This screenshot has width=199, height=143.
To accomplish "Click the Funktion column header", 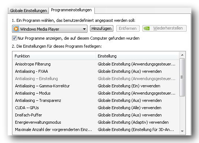I will point(54,56).
